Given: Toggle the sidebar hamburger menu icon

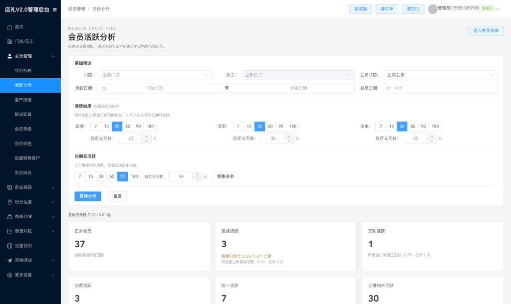Looking at the screenshot, I should click(55, 10).
